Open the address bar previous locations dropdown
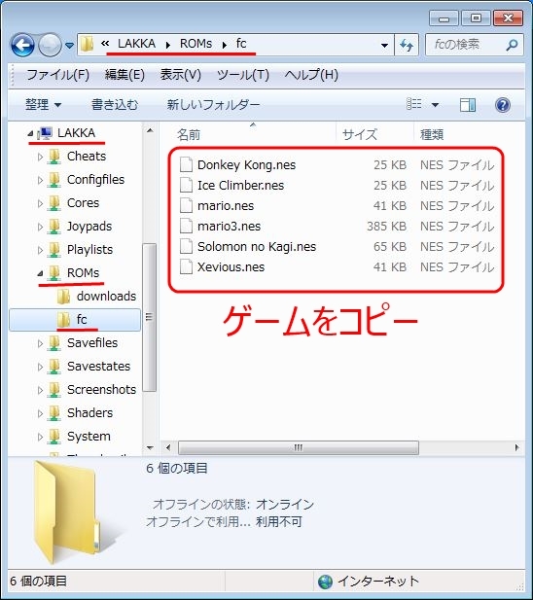This screenshot has height=600, width=533. [384, 45]
